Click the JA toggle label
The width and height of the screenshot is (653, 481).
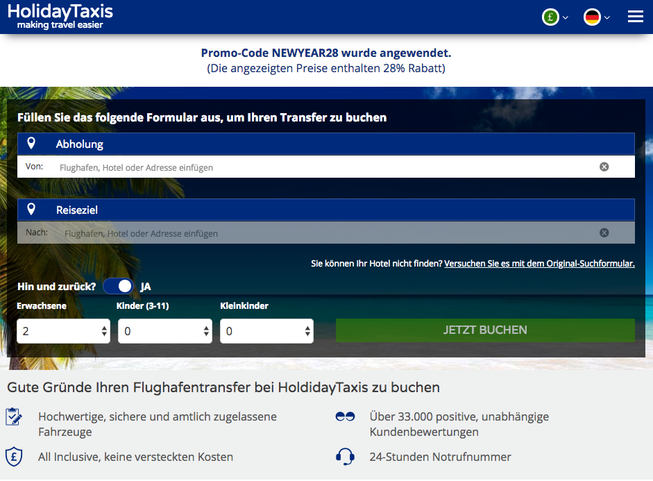click(x=145, y=287)
